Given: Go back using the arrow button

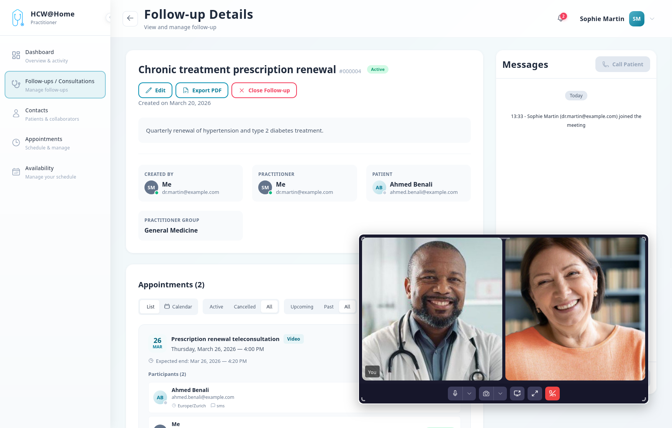Looking at the screenshot, I should (x=130, y=18).
